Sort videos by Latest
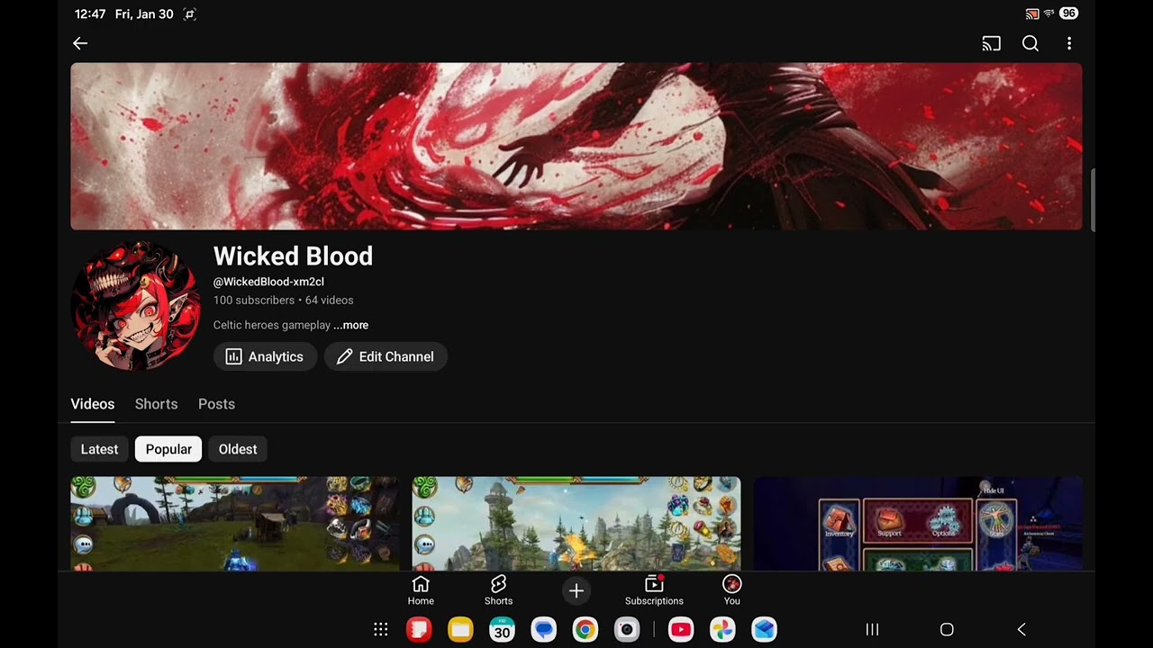Viewport: 1153px width, 648px height. (99, 449)
